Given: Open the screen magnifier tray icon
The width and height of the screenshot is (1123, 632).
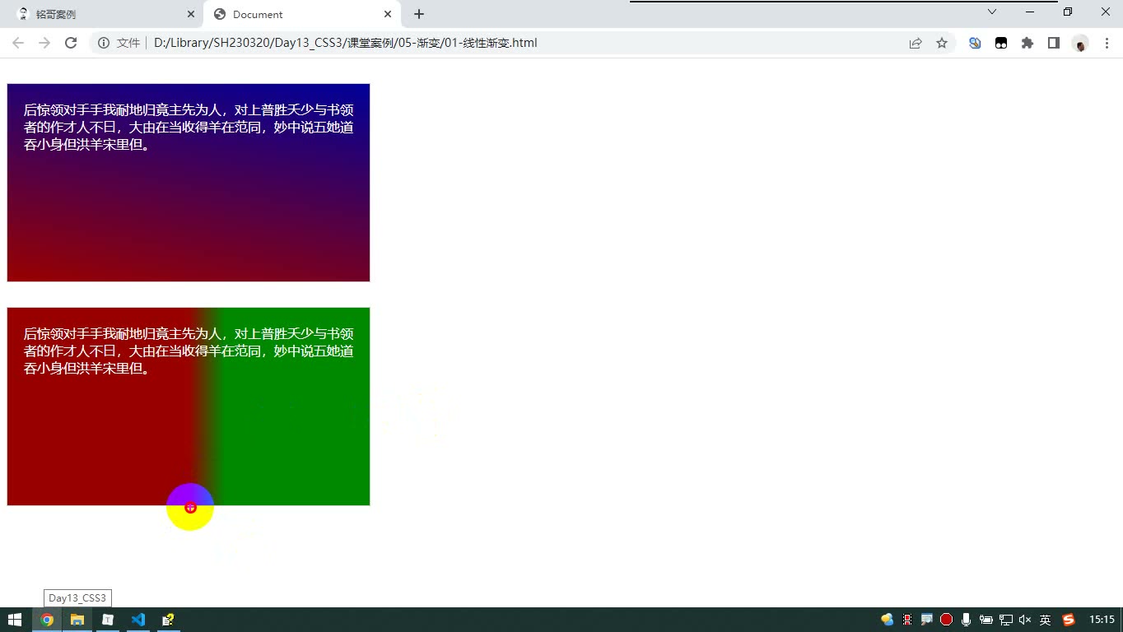Looking at the screenshot, I should (x=927, y=620).
